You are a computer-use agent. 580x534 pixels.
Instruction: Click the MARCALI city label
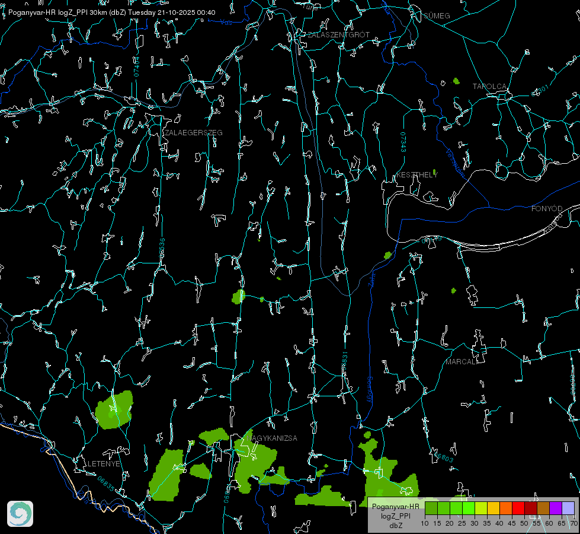(462, 362)
